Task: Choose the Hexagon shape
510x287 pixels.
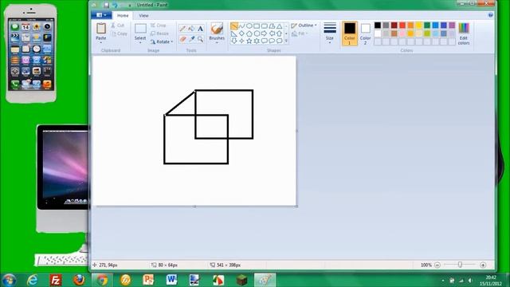Action: [257, 33]
